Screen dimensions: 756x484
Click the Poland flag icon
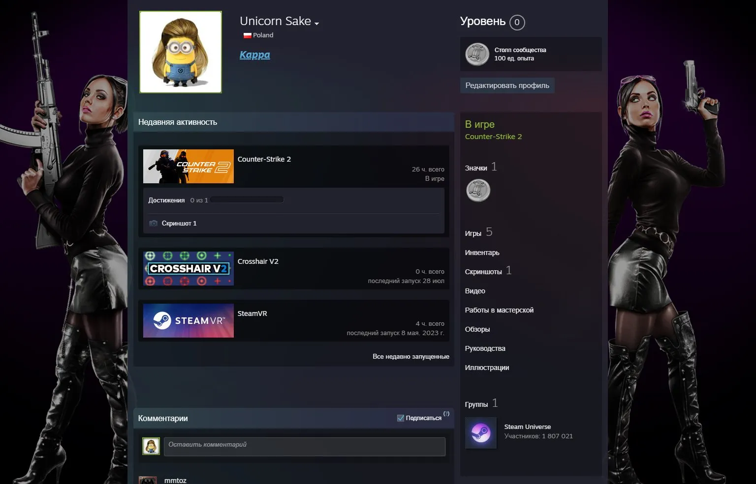(247, 35)
